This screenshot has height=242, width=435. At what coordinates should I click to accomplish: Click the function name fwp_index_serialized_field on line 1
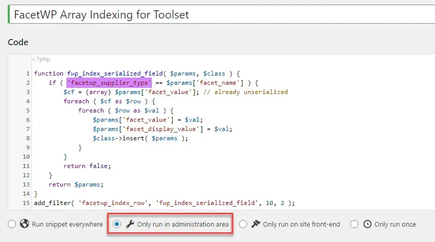click(115, 73)
